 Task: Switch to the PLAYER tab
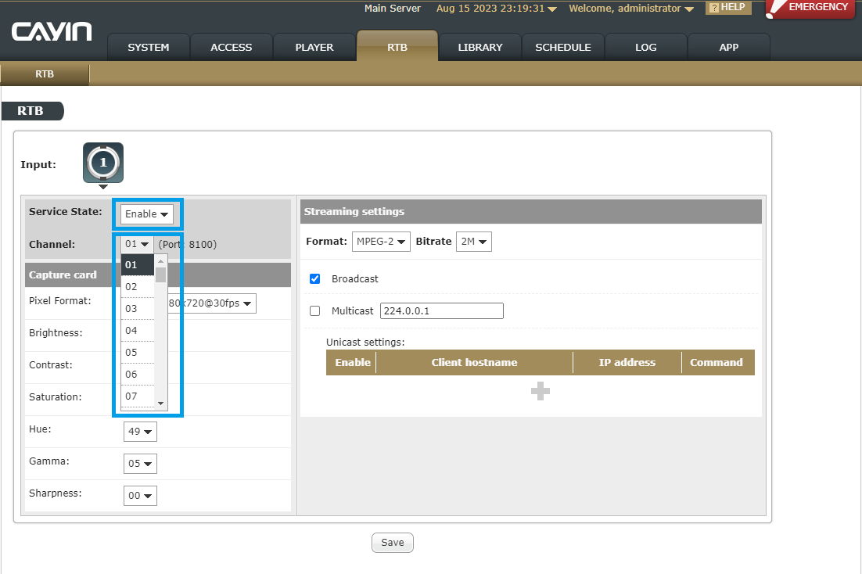coord(314,47)
